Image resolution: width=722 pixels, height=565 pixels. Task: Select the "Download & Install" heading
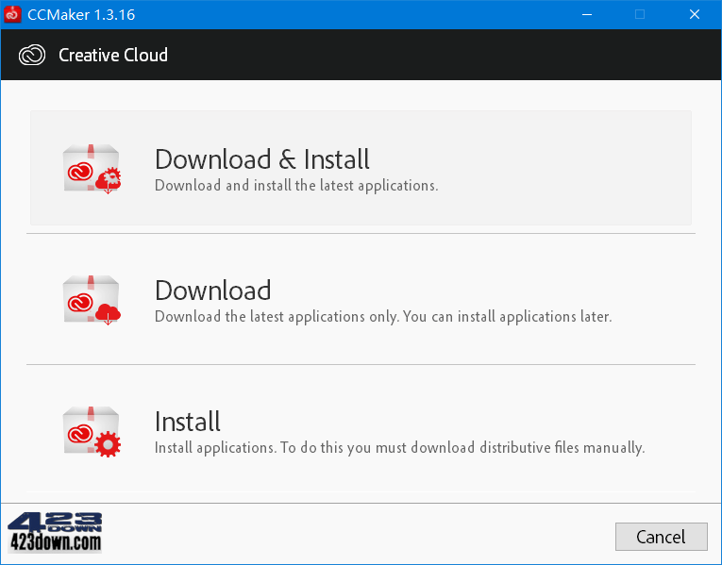tap(261, 159)
